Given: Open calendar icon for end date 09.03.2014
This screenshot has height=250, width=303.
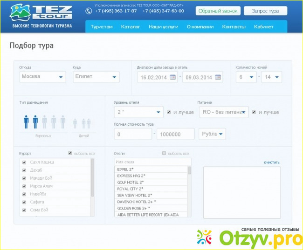Looking at the screenshot, I should 218,77.
